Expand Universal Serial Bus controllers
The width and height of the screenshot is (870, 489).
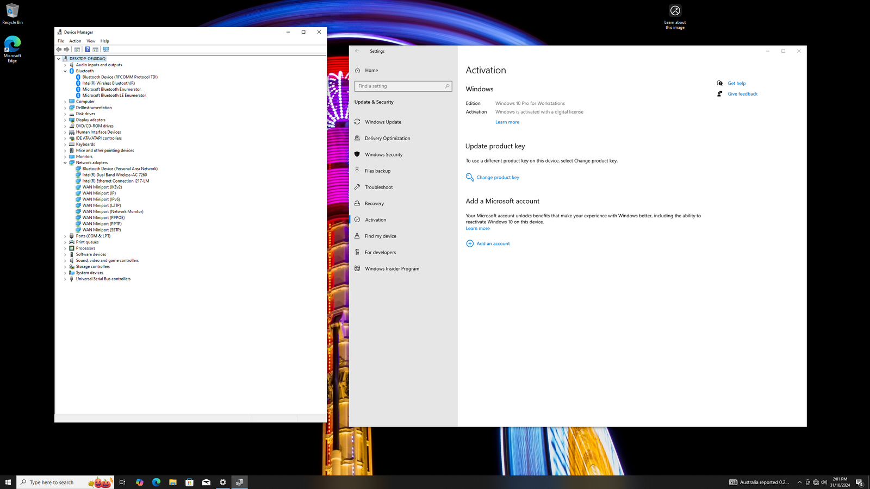tap(65, 279)
